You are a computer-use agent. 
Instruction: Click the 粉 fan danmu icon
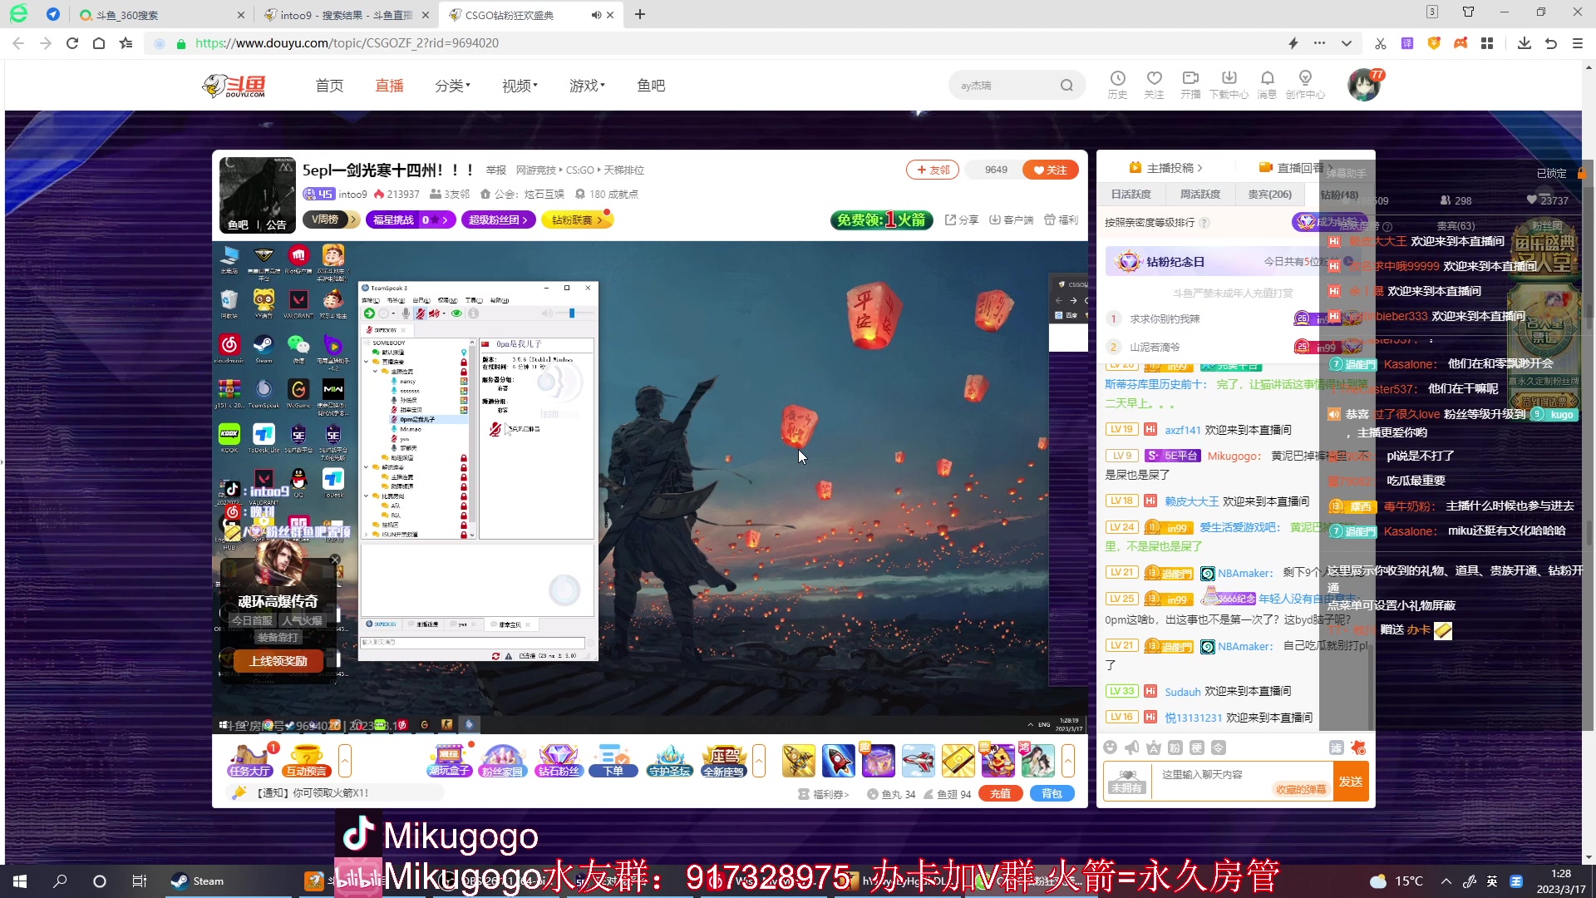tap(1175, 748)
